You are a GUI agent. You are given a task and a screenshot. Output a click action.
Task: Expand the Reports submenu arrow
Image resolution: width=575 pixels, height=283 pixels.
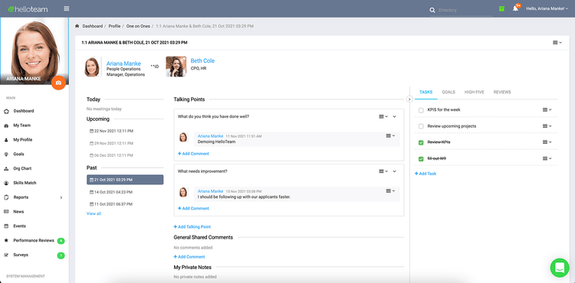point(61,197)
